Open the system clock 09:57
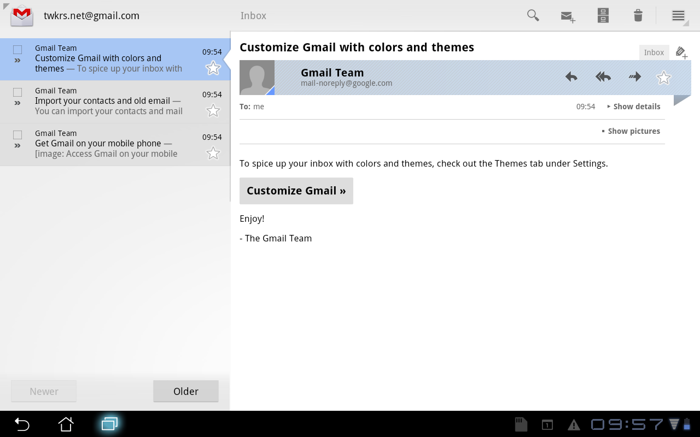 coord(627,424)
